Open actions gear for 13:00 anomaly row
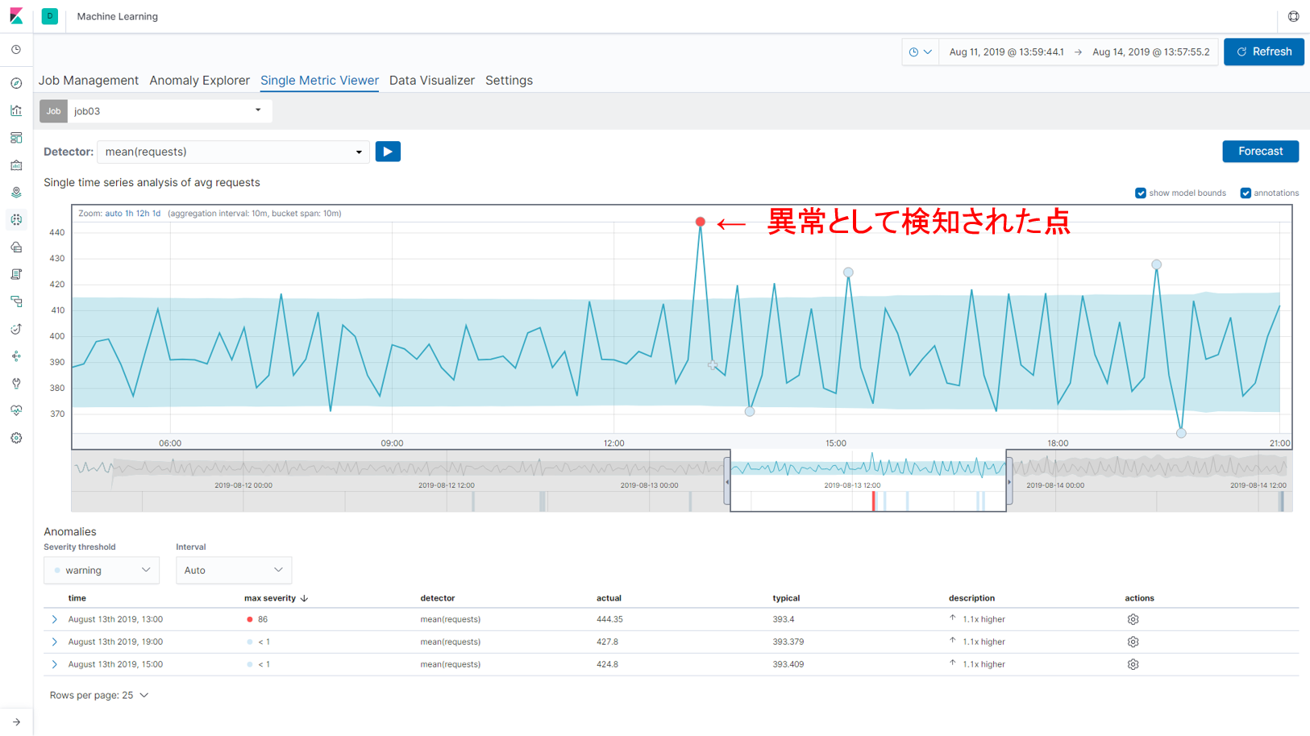The image size is (1310, 736). (1133, 619)
